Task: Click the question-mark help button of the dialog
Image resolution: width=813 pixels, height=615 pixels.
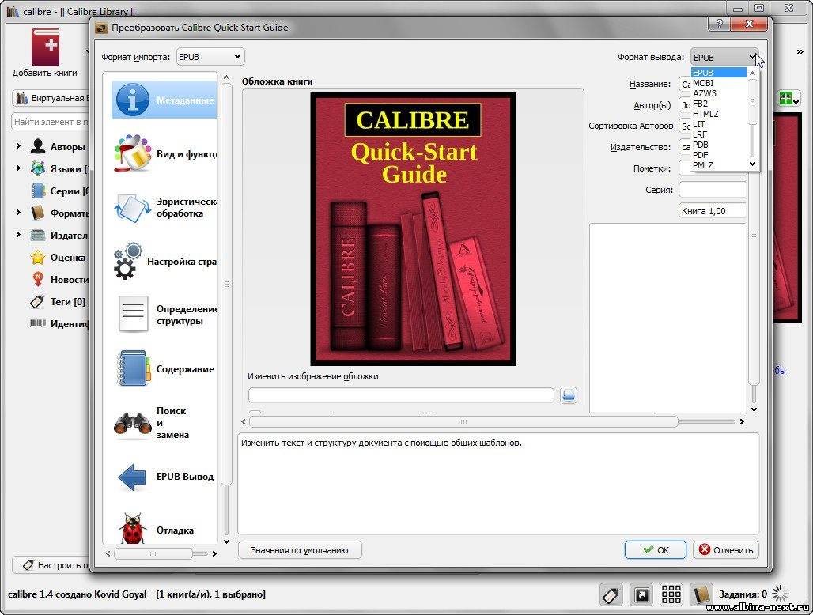Action: (719, 24)
